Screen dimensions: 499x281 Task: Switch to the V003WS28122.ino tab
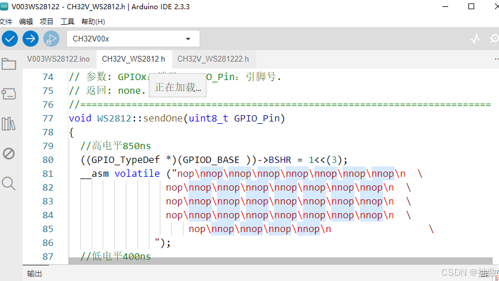[x=58, y=59]
